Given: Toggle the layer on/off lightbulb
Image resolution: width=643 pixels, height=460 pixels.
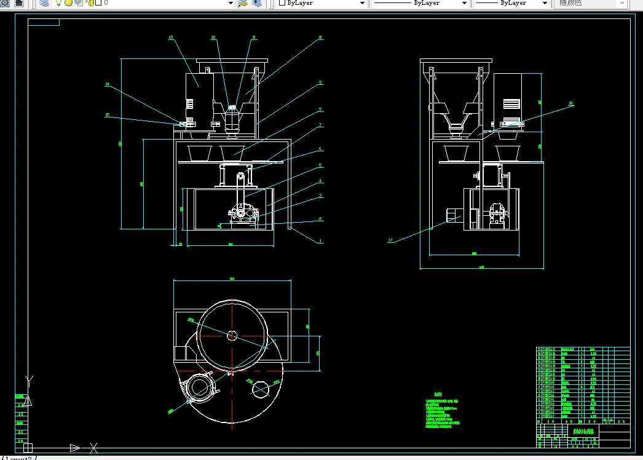Looking at the screenshot, I should pyautogui.click(x=58, y=3).
